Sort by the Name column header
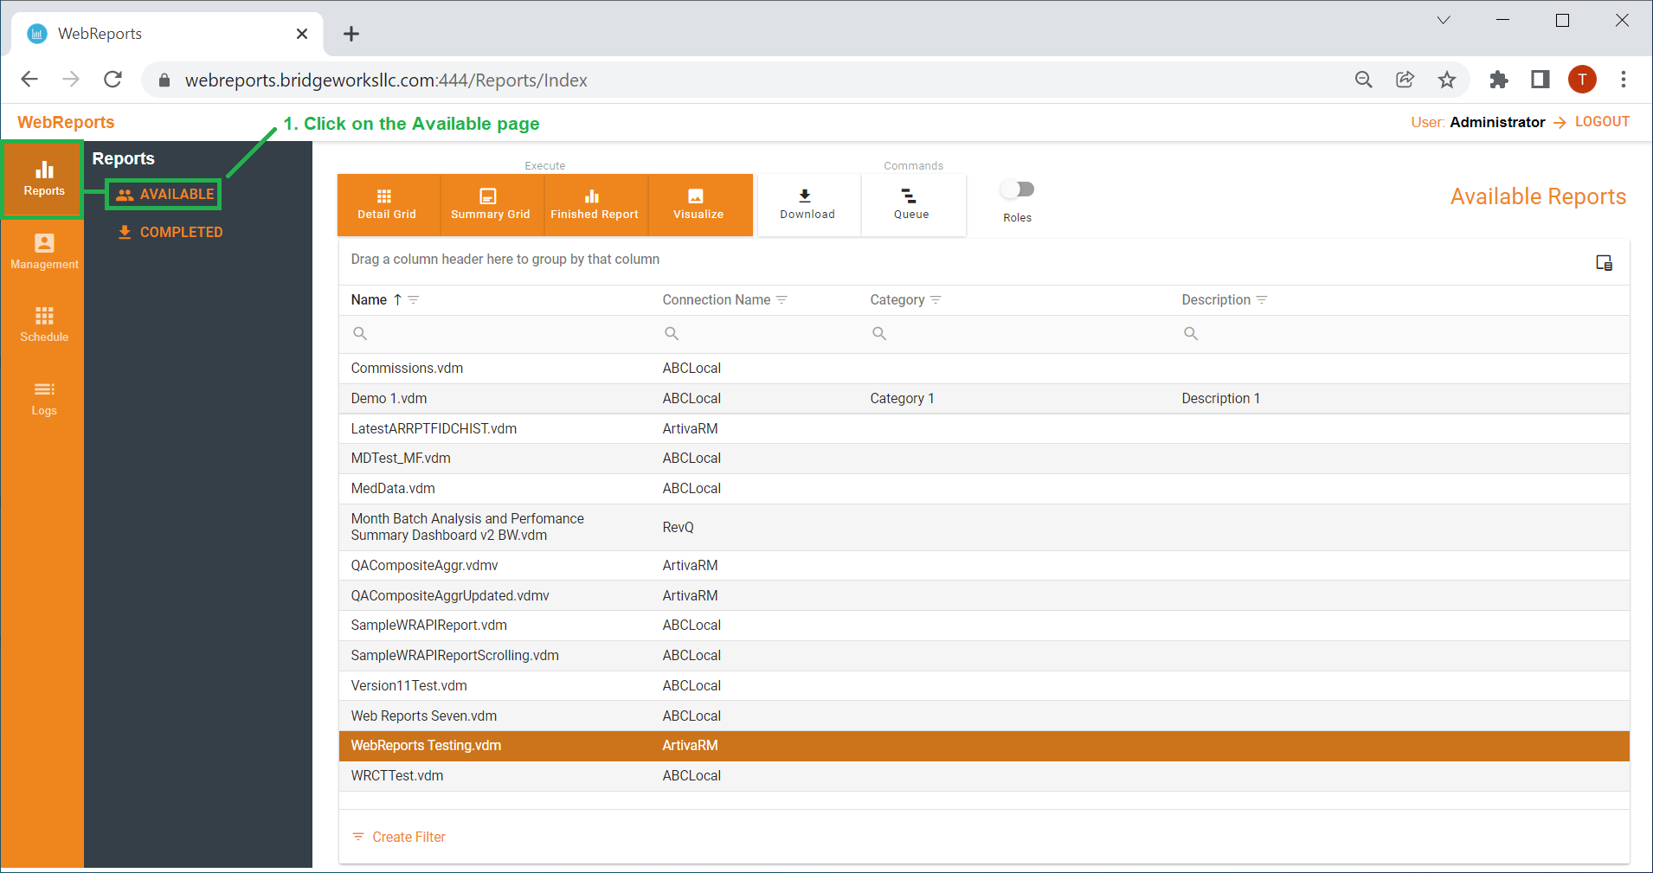 click(x=369, y=299)
